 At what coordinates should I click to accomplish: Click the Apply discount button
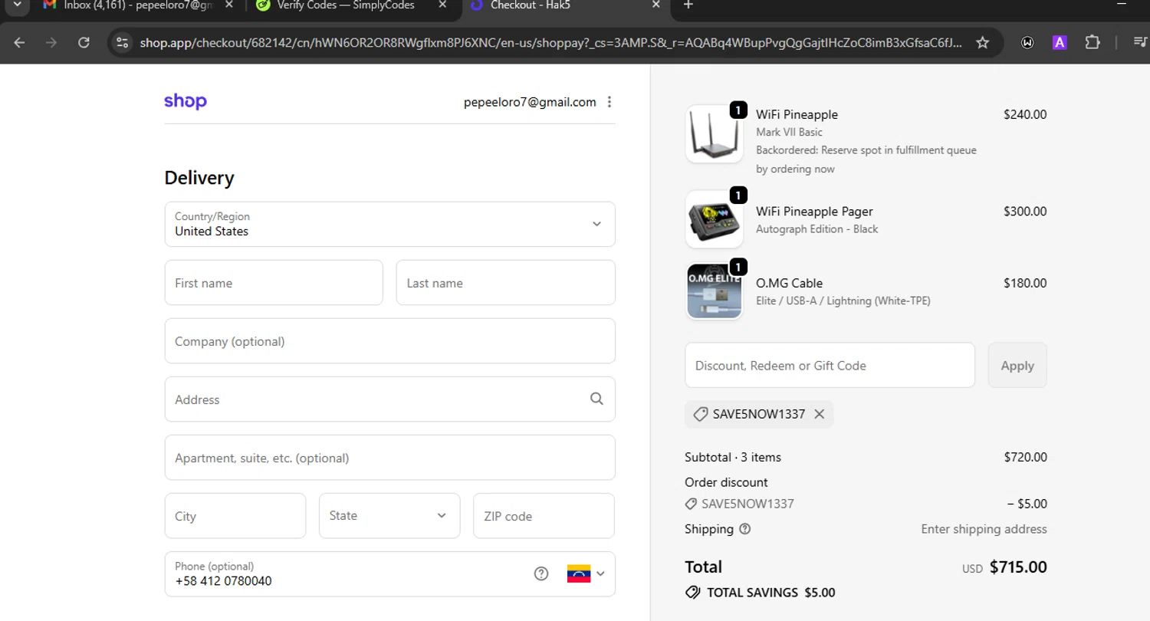[x=1017, y=365]
